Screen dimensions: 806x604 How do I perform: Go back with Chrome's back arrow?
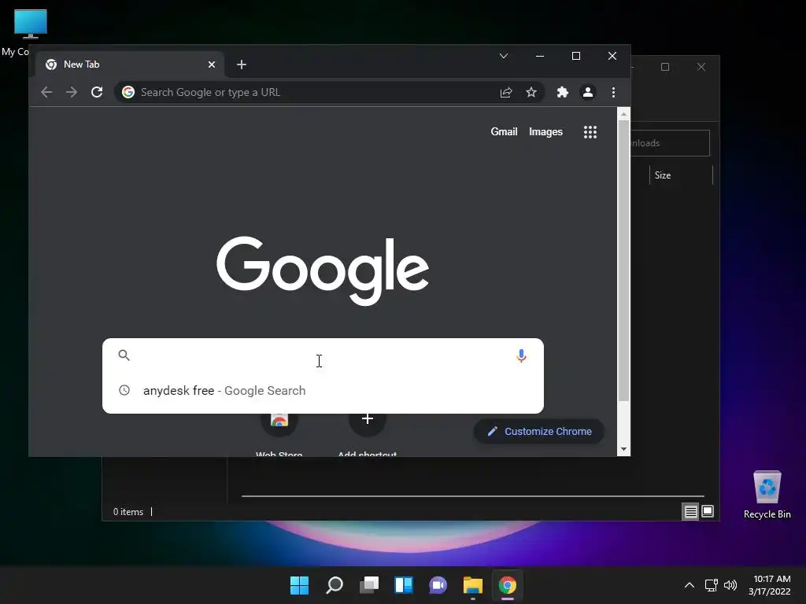pyautogui.click(x=46, y=93)
